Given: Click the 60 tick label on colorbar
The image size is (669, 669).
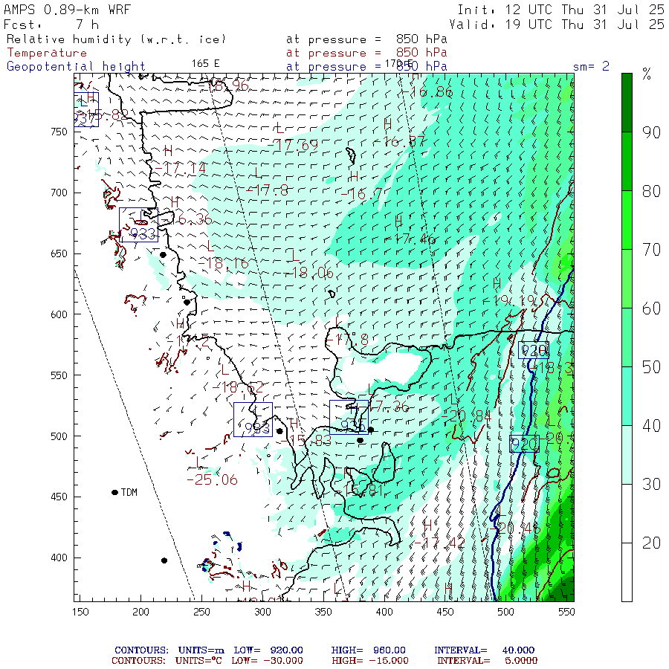Looking at the screenshot, I should (x=651, y=308).
